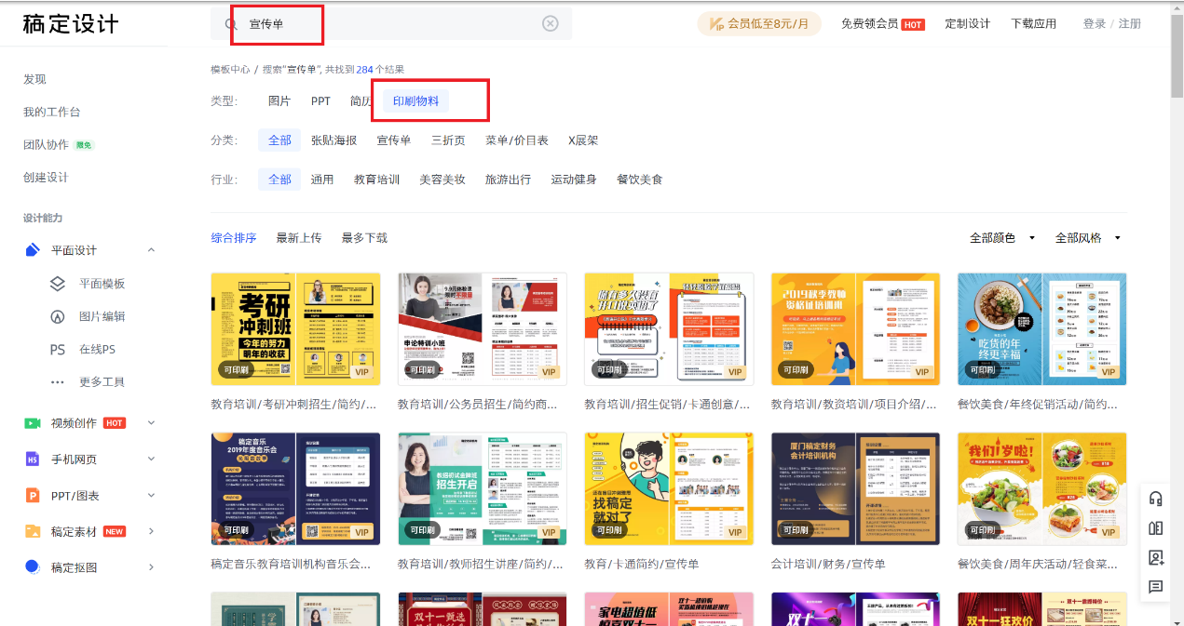This screenshot has width=1184, height=626.
Task: Click the feedback message icon on right
Action: (1156, 587)
